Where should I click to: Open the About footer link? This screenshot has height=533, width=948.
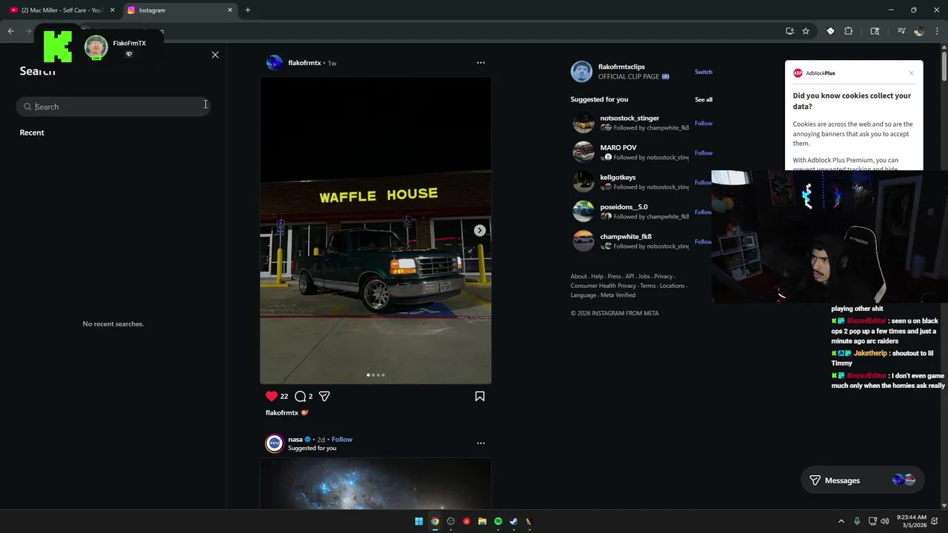click(x=578, y=276)
